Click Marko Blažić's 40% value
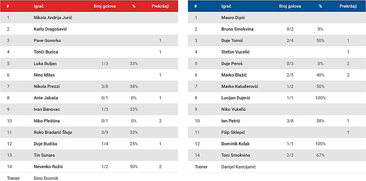This screenshot has width=366, height=181. point(320,75)
